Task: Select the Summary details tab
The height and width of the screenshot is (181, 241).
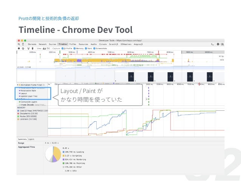Action: 22,139
